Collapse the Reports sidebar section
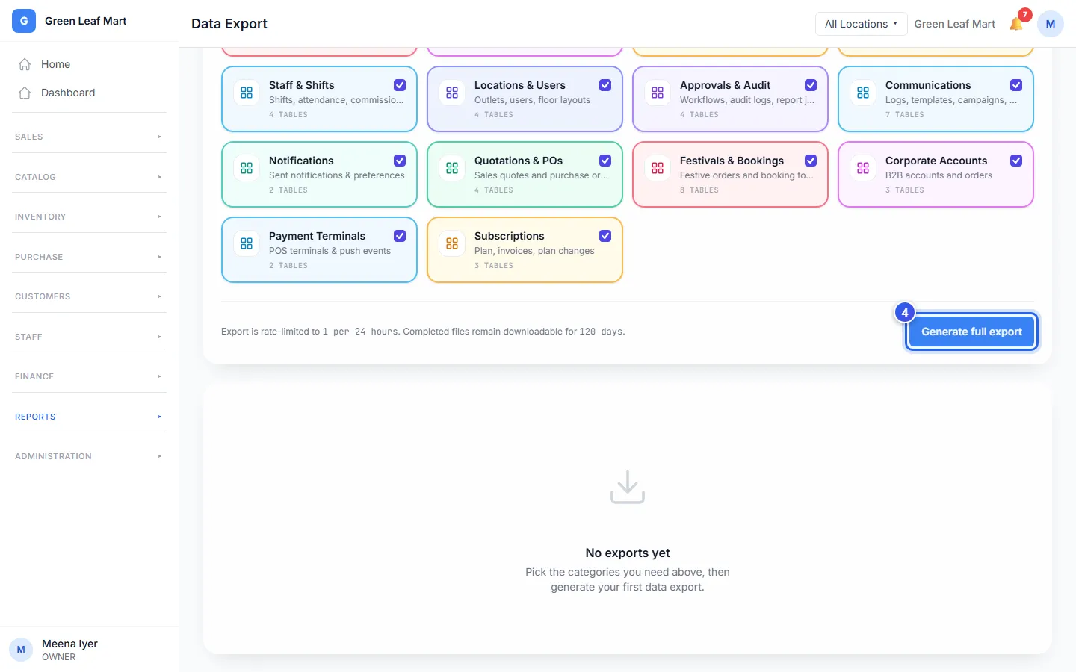The width and height of the screenshot is (1076, 672). click(x=90, y=417)
